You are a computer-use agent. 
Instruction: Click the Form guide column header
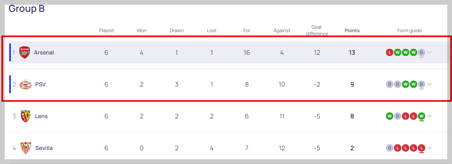pyautogui.click(x=410, y=31)
